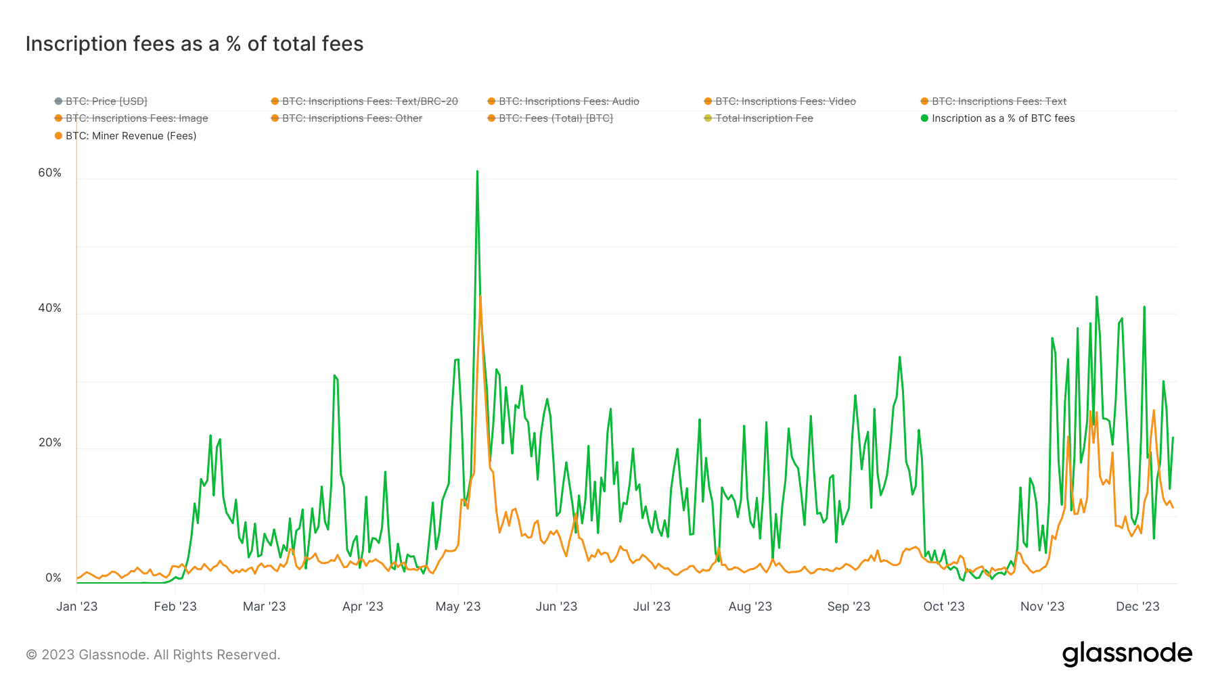Click the glassnode logo
1218x685 pixels.
tap(1127, 654)
